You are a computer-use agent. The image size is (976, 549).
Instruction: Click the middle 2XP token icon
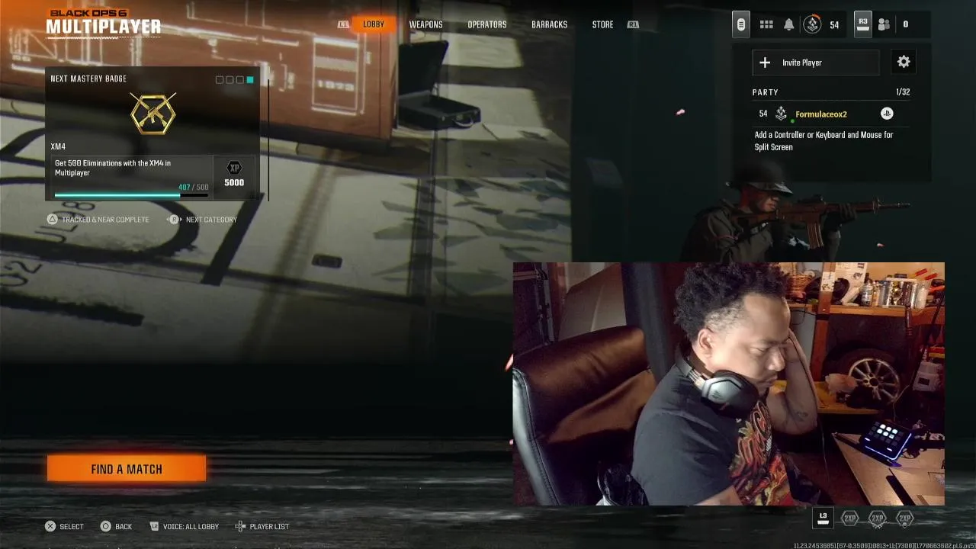pos(878,518)
